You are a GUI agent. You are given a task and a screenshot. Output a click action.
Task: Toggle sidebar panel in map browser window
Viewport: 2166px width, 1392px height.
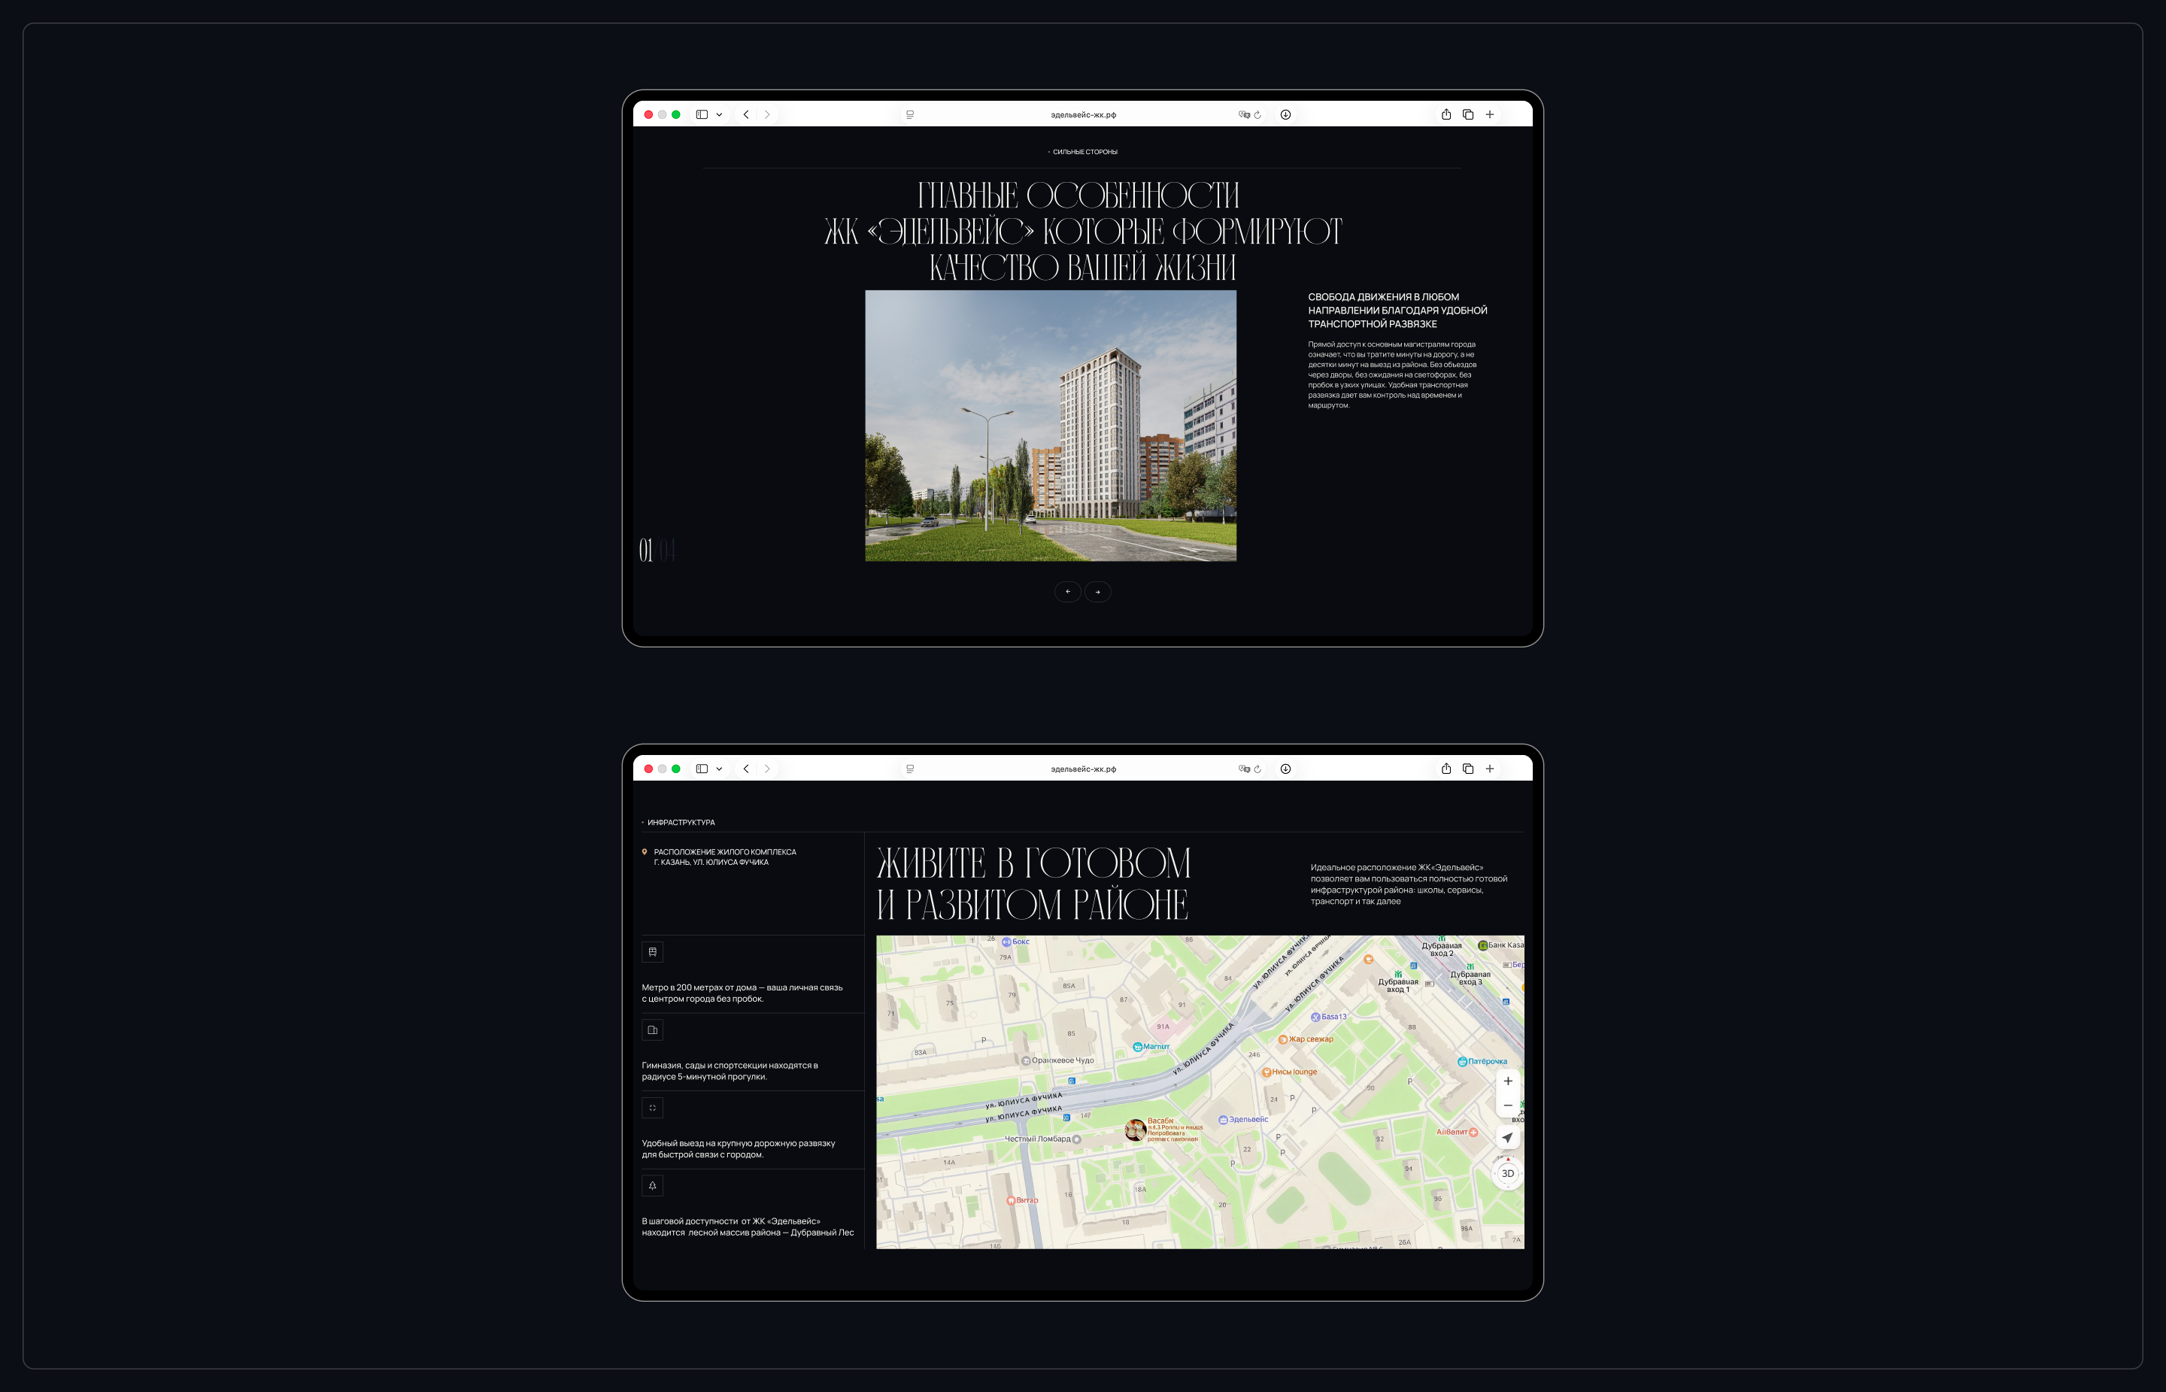pos(702,769)
